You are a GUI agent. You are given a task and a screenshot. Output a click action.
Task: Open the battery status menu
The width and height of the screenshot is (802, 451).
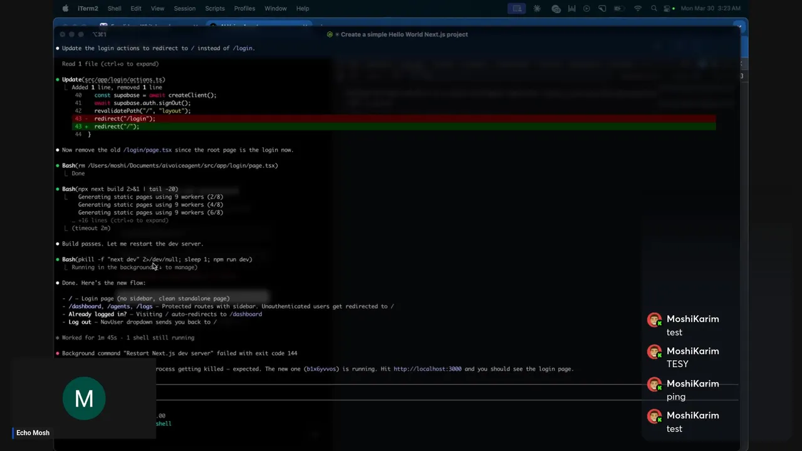[620, 8]
